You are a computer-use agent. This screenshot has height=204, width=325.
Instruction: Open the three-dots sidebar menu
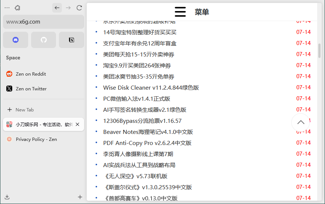tap(7, 8)
